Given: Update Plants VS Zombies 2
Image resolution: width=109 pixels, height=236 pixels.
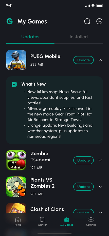Looking at the screenshot, I should pyautogui.click(x=83, y=187).
